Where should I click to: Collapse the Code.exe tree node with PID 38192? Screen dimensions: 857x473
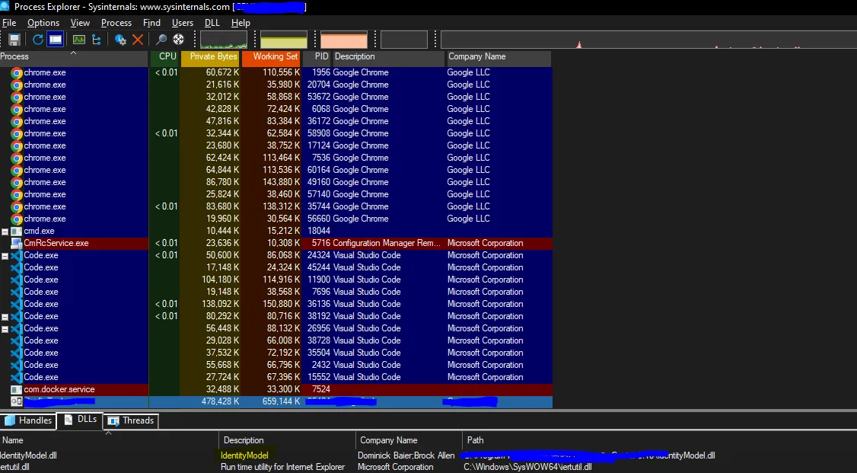coord(5,317)
